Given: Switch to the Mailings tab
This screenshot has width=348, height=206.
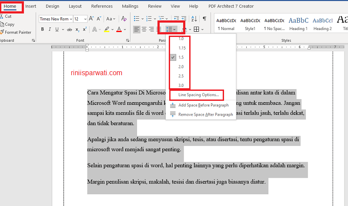Looking at the screenshot, I should 130,6.
